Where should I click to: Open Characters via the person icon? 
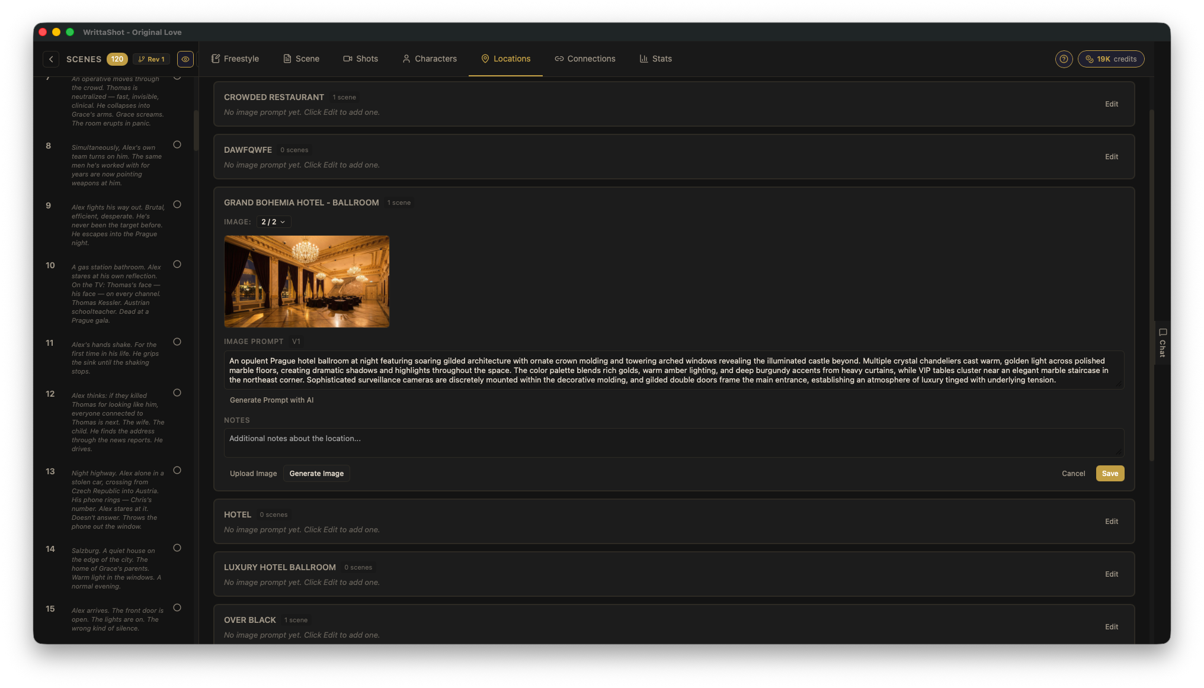tap(406, 59)
